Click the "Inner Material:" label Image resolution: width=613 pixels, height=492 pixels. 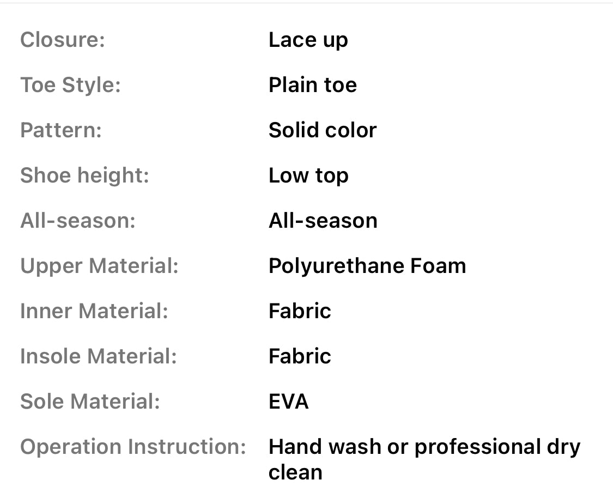94,311
